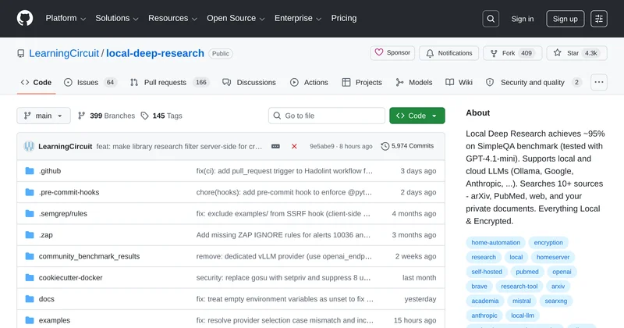Image resolution: width=624 pixels, height=328 pixels.
Task: Click the GitHub logo icon
Action: 25,19
